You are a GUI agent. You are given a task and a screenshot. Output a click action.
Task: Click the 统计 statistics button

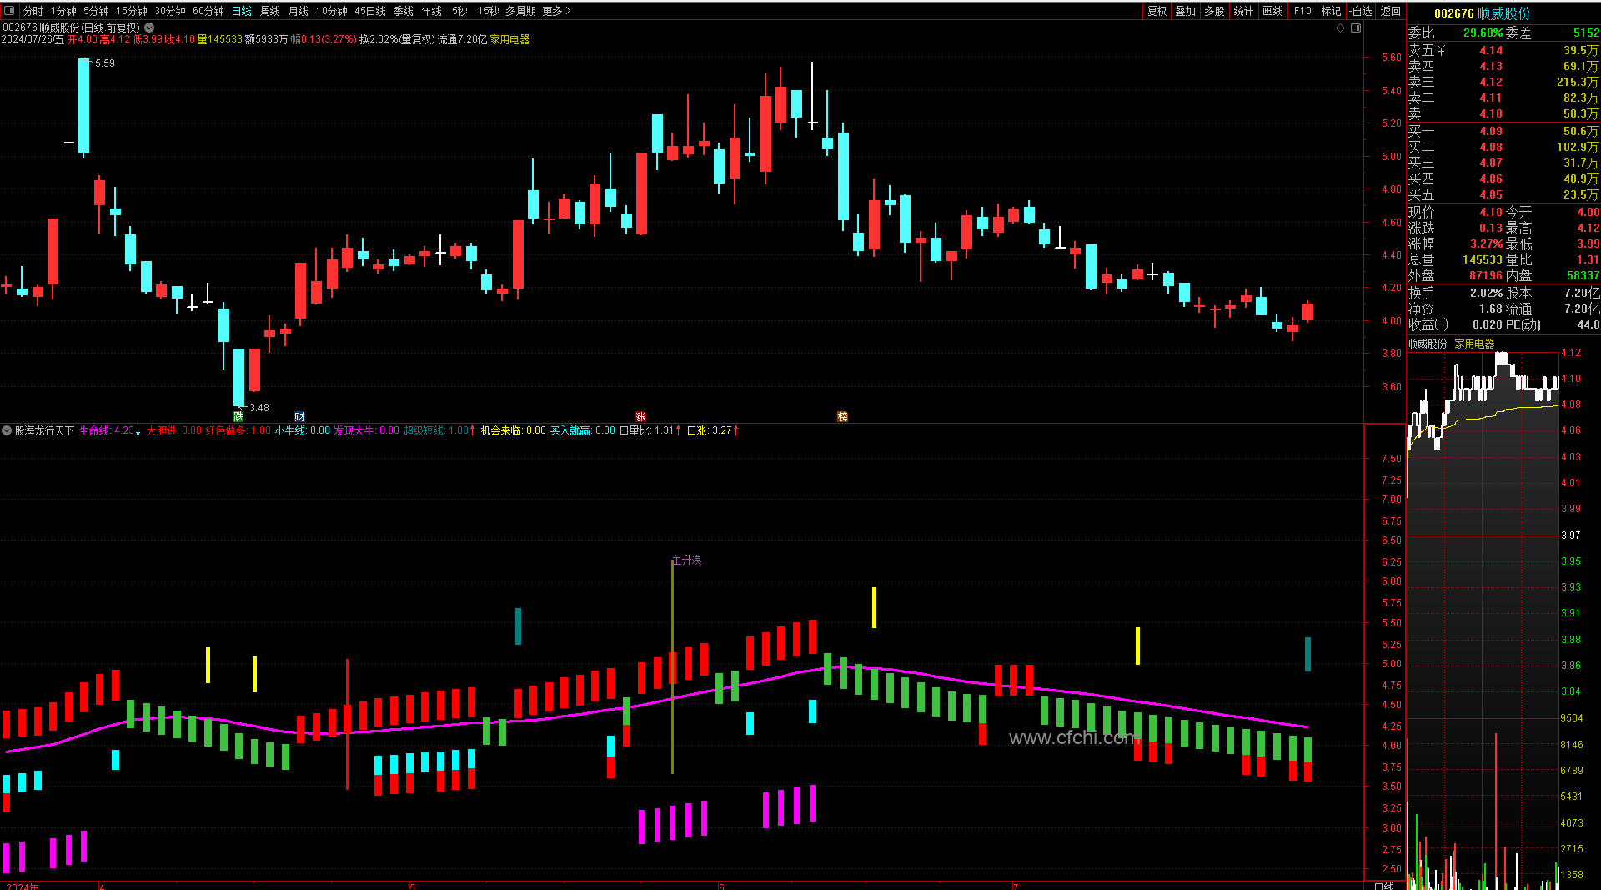pyautogui.click(x=1243, y=11)
